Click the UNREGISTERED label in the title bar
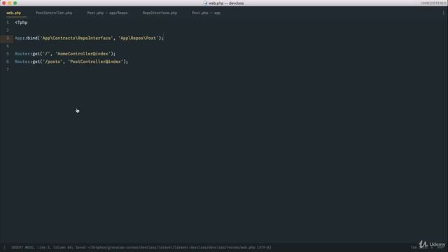 click(x=433, y=3)
